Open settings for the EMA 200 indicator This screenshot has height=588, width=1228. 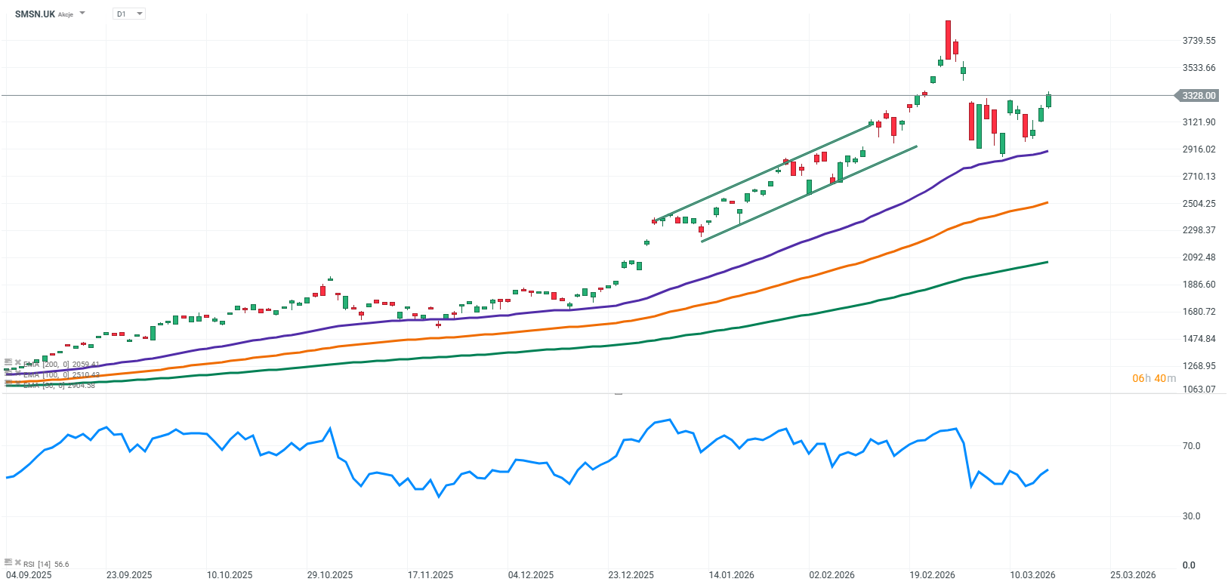(8, 362)
